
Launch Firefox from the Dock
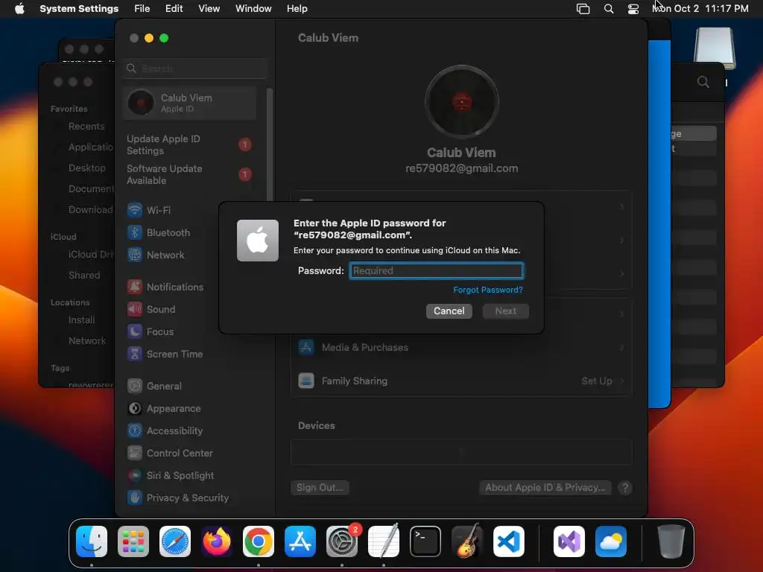point(217,541)
